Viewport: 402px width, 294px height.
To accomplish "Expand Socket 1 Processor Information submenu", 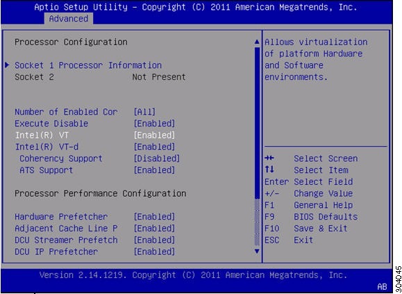I will (x=88, y=65).
